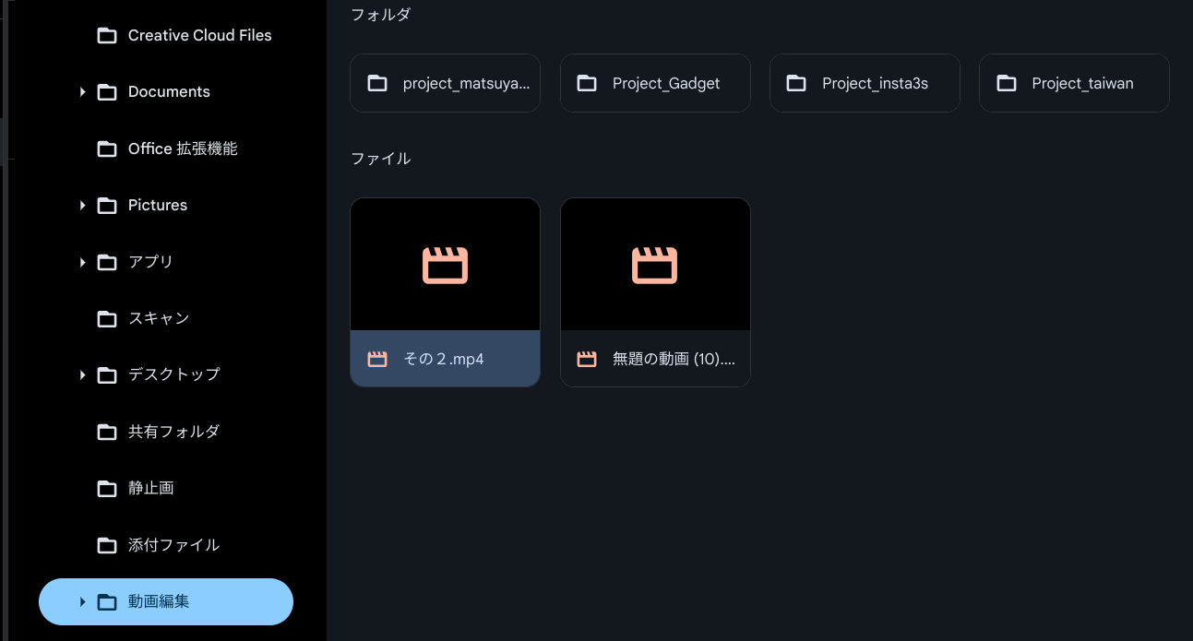The image size is (1193, 641).
Task: Click the Documents folder icon in sidebar
Action: tap(107, 92)
